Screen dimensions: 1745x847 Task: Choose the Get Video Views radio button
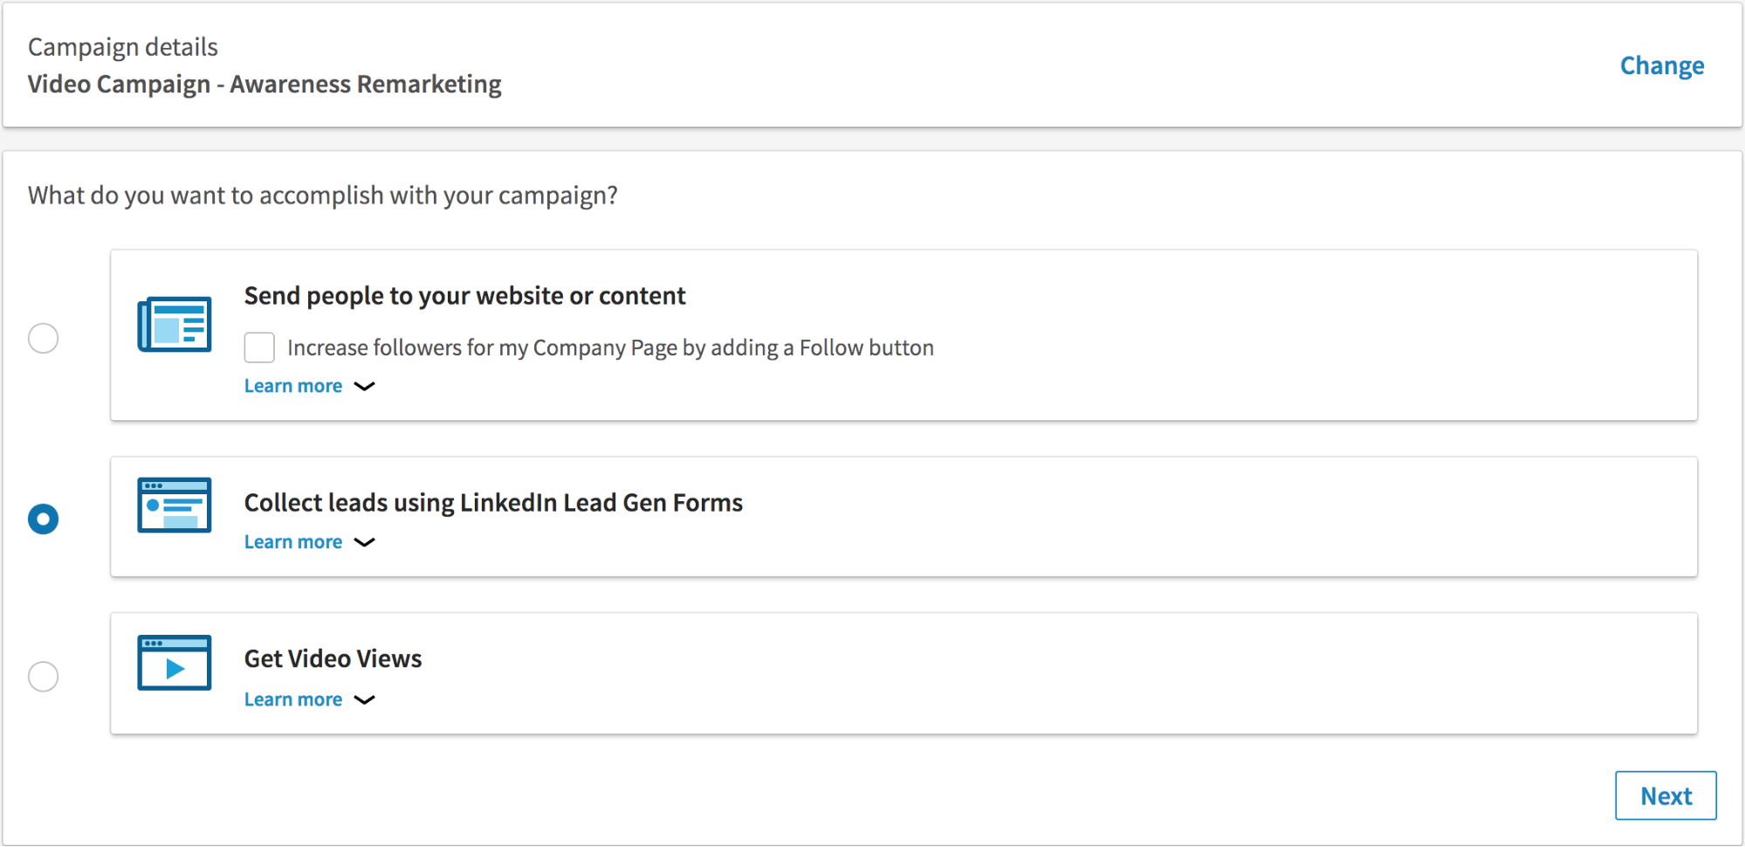[x=44, y=676]
